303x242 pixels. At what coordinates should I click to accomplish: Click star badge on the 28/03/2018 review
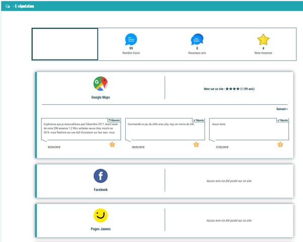coord(196,145)
